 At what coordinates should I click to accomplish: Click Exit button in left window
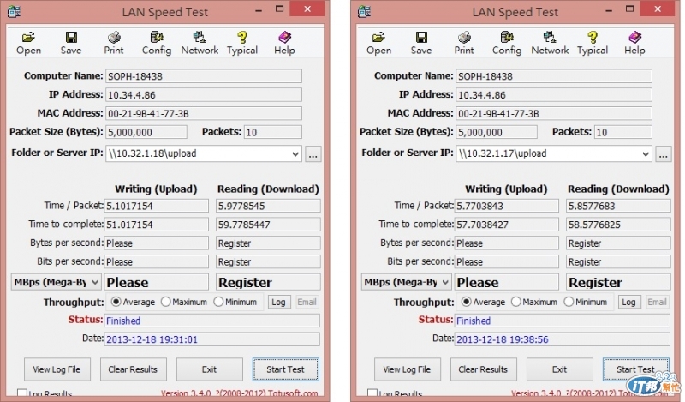(x=209, y=369)
